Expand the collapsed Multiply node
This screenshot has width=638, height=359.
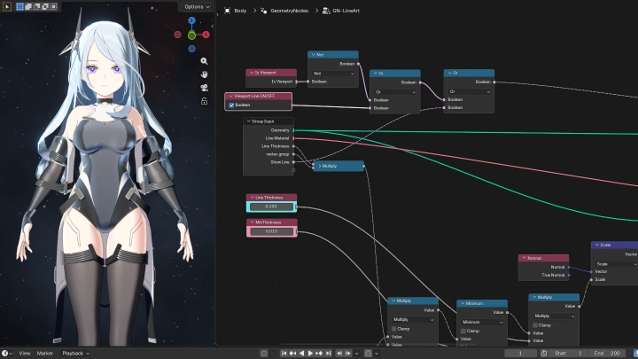(320, 166)
